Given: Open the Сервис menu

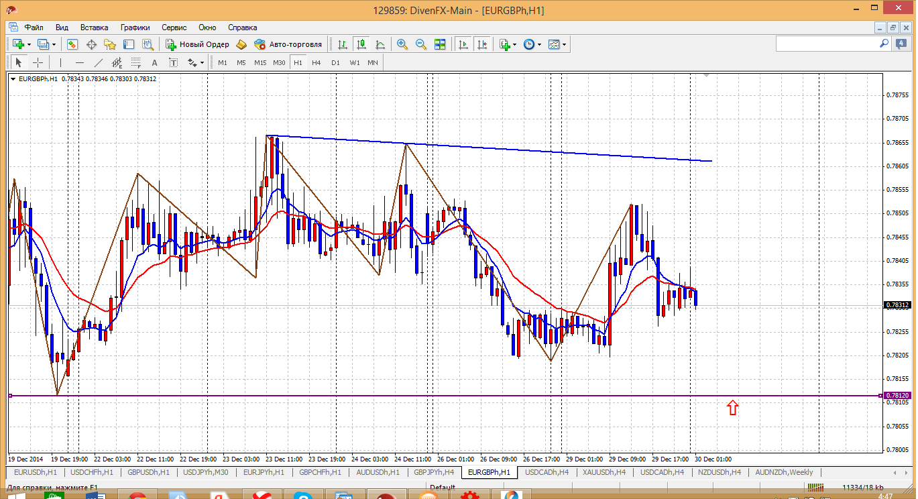Looking at the screenshot, I should coord(174,27).
